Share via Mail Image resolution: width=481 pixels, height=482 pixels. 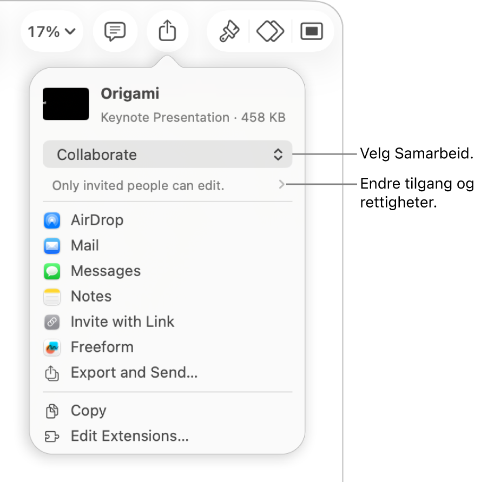[167, 246]
